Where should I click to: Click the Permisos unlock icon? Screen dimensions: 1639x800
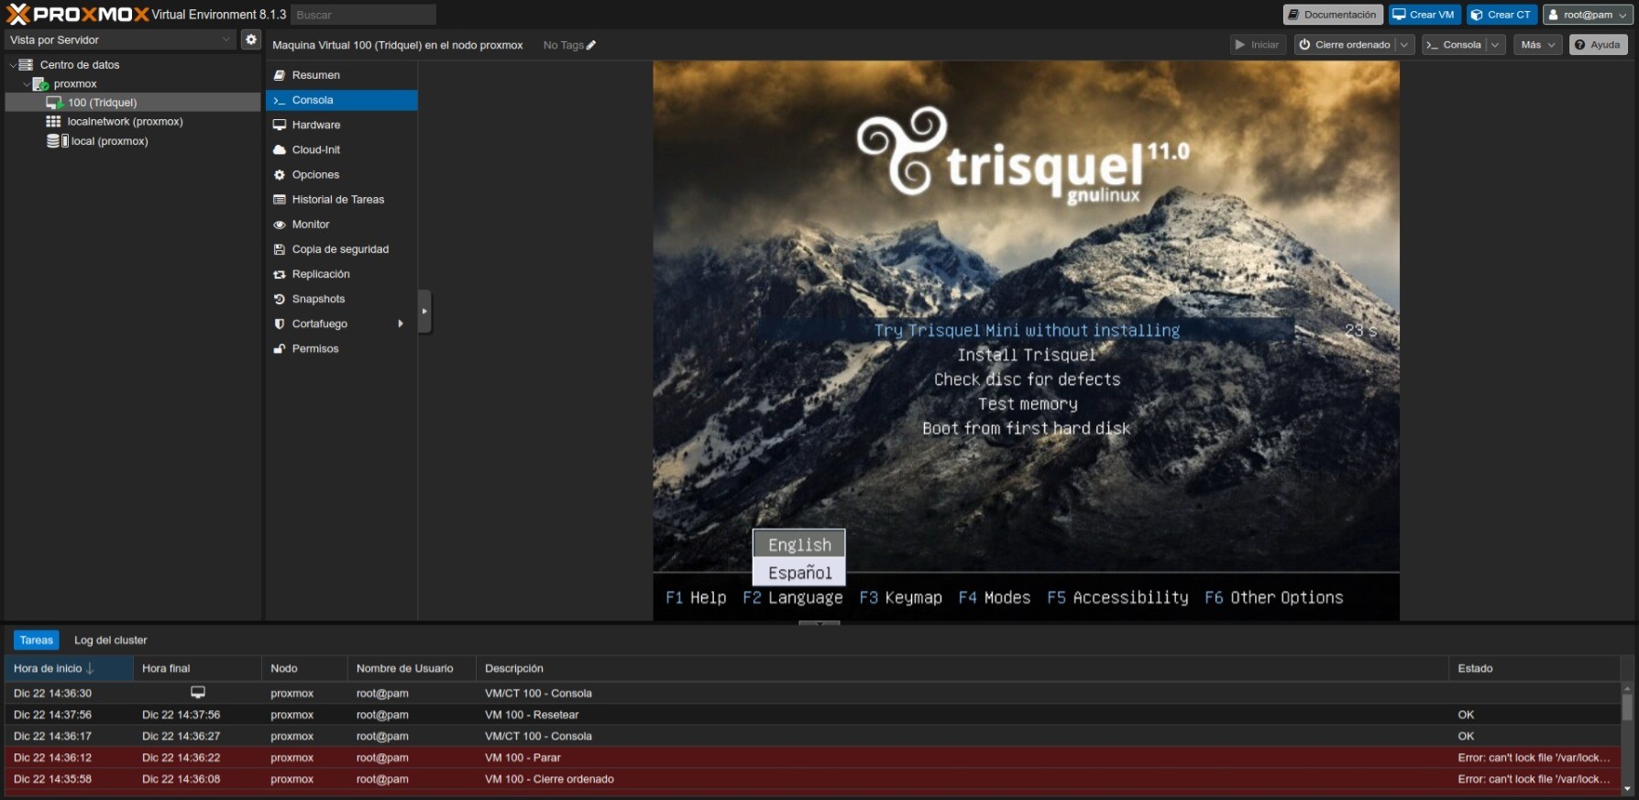pyautogui.click(x=280, y=348)
